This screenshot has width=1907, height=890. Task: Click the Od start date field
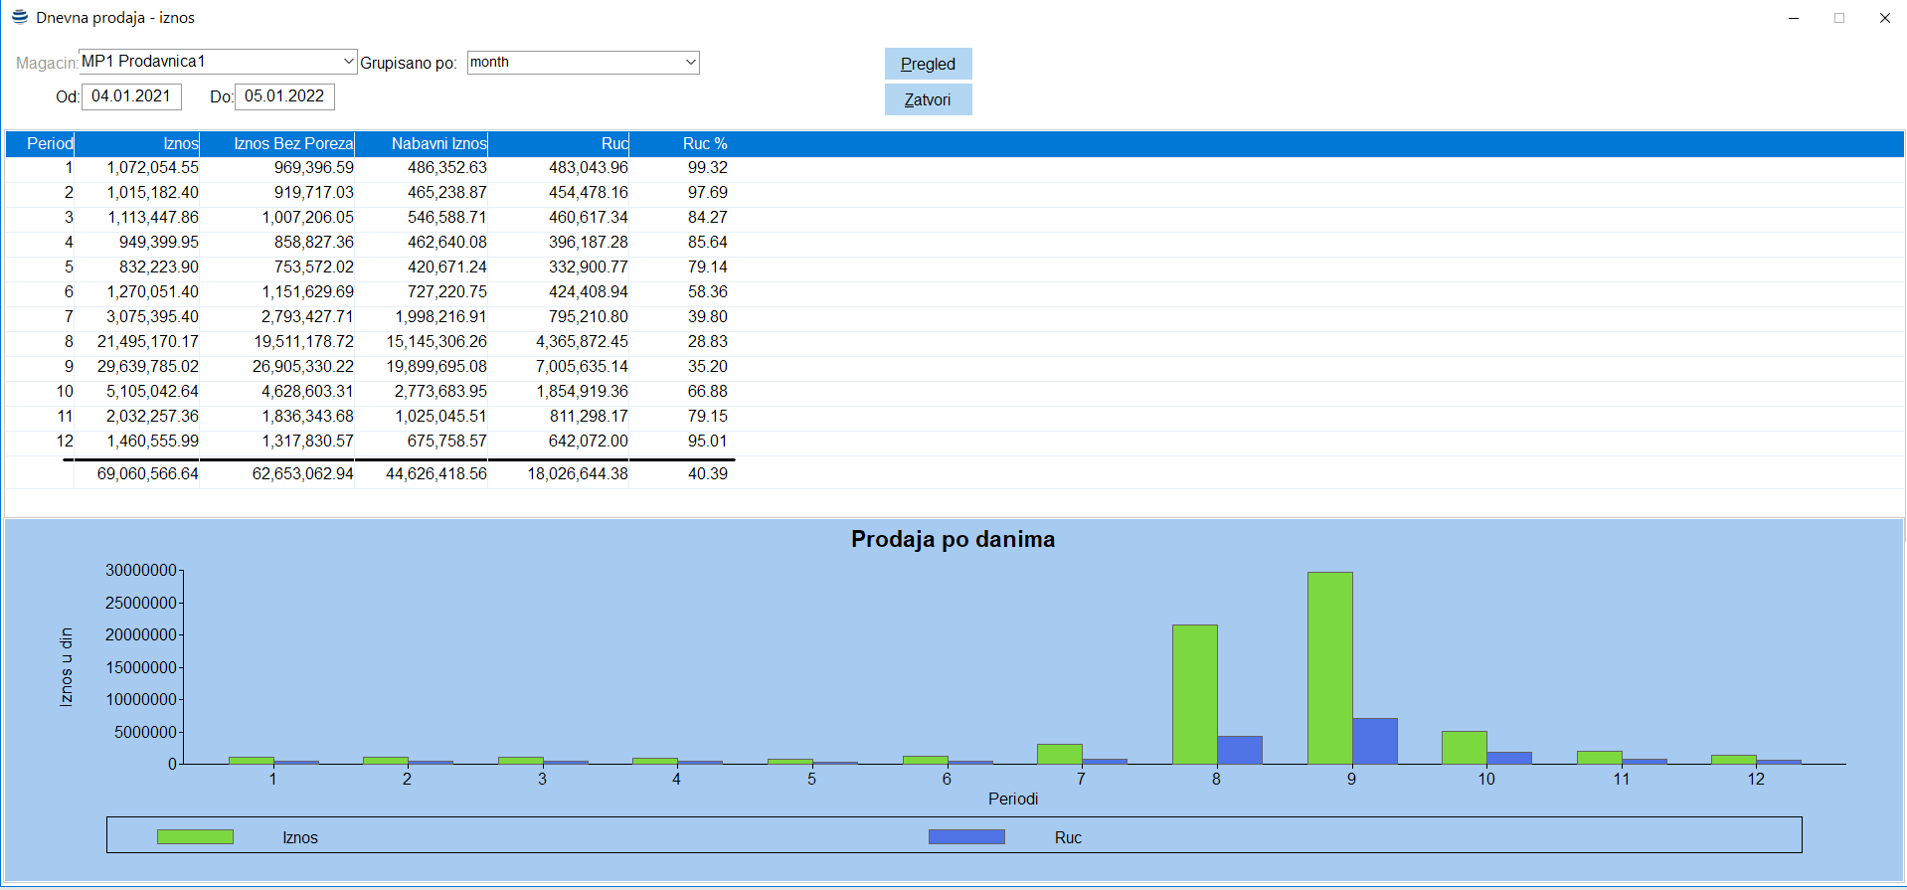pyautogui.click(x=131, y=96)
